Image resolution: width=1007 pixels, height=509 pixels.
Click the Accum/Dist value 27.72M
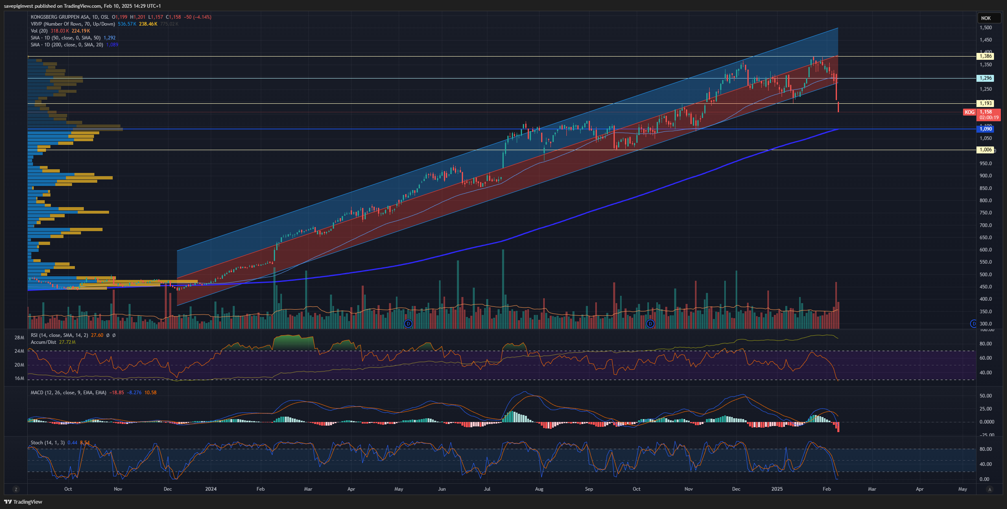coord(68,342)
